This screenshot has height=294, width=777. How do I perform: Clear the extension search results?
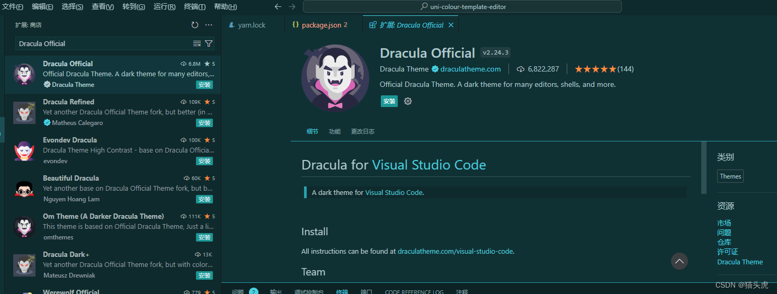click(x=197, y=43)
